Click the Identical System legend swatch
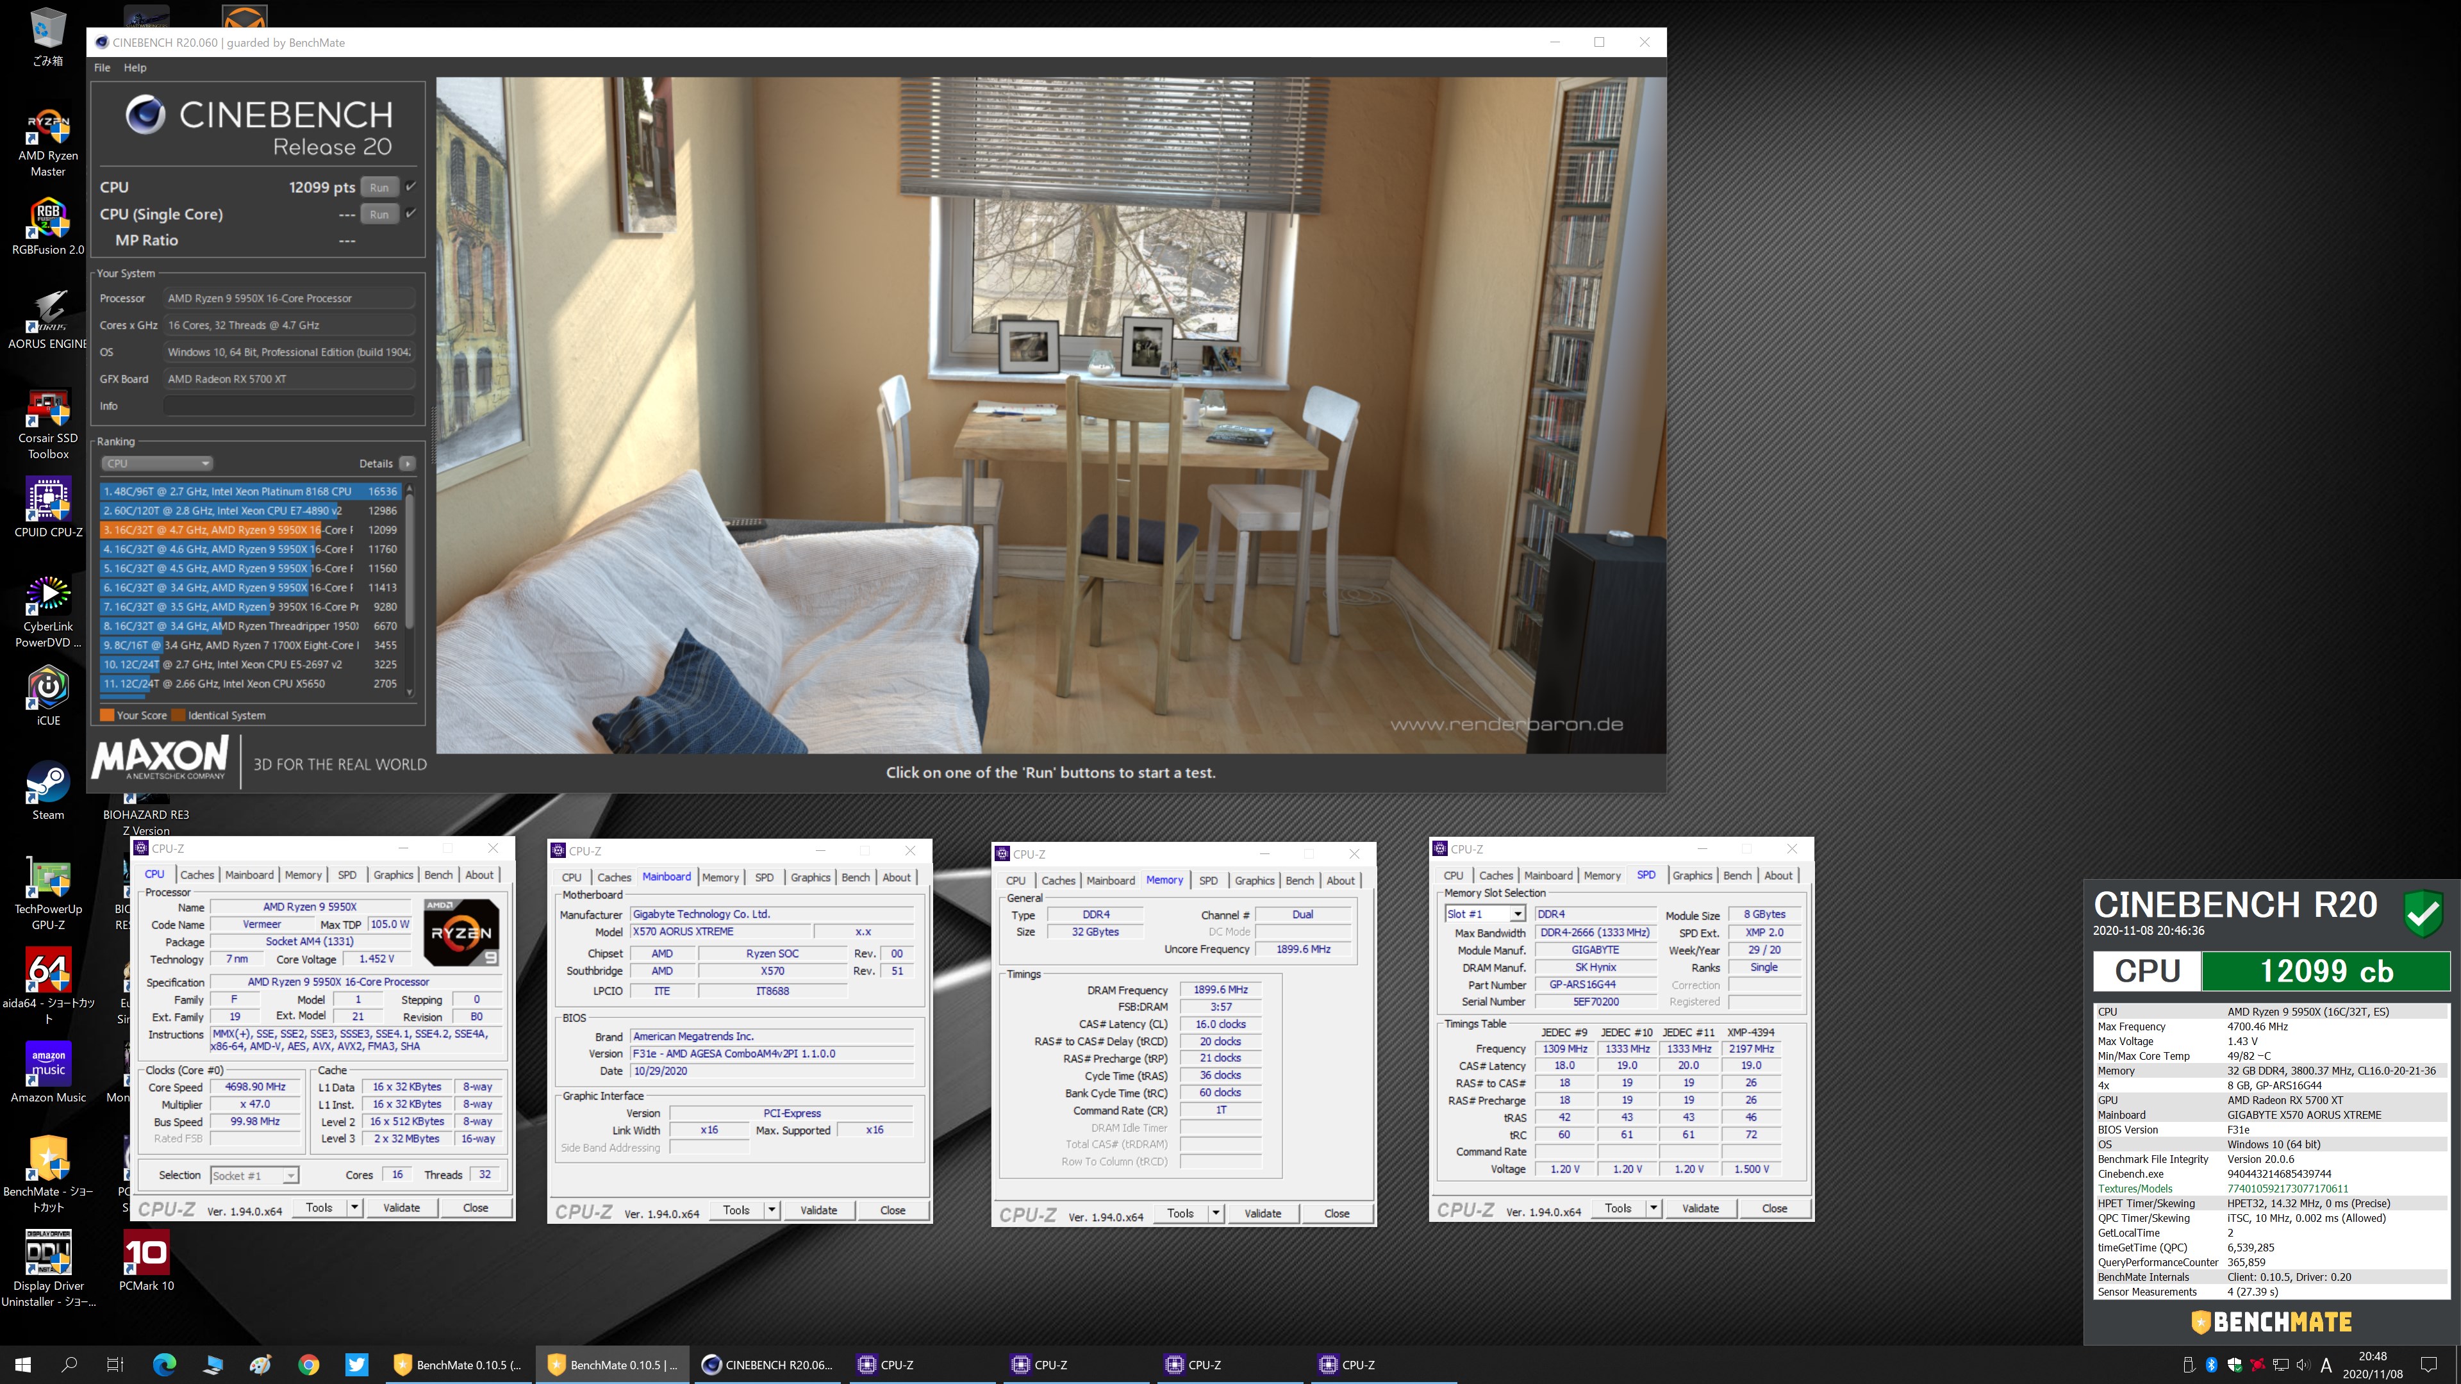Viewport: 2461px width, 1384px height. [178, 716]
